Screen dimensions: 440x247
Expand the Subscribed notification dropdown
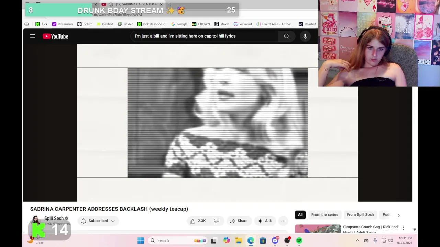coord(98,221)
